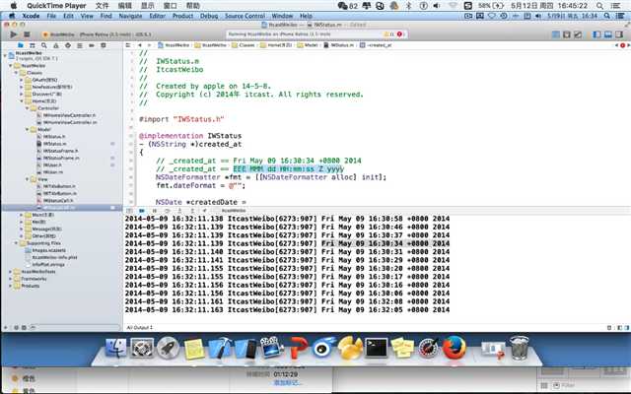Open the ItcastWeibo scheme selector
The image size is (631, 394).
pos(59,34)
